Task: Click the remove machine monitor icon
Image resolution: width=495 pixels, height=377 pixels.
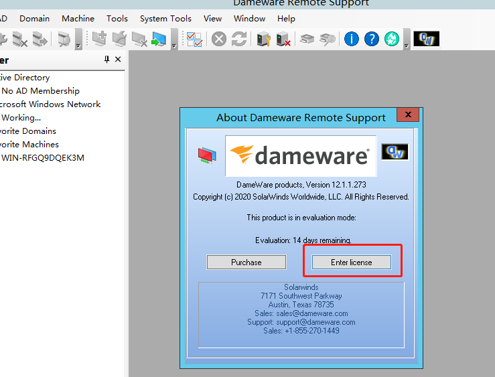Action: pos(139,40)
